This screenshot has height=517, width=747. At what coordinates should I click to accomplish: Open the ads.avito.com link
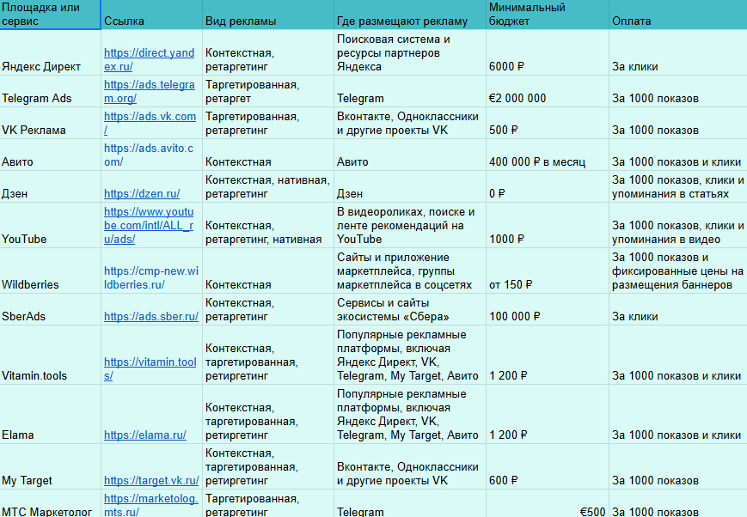click(x=149, y=155)
